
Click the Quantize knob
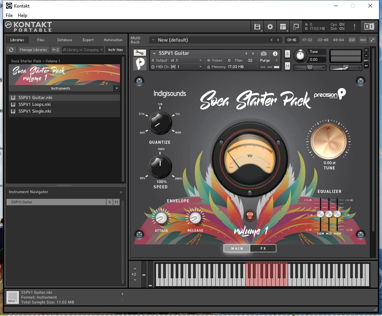160,123
